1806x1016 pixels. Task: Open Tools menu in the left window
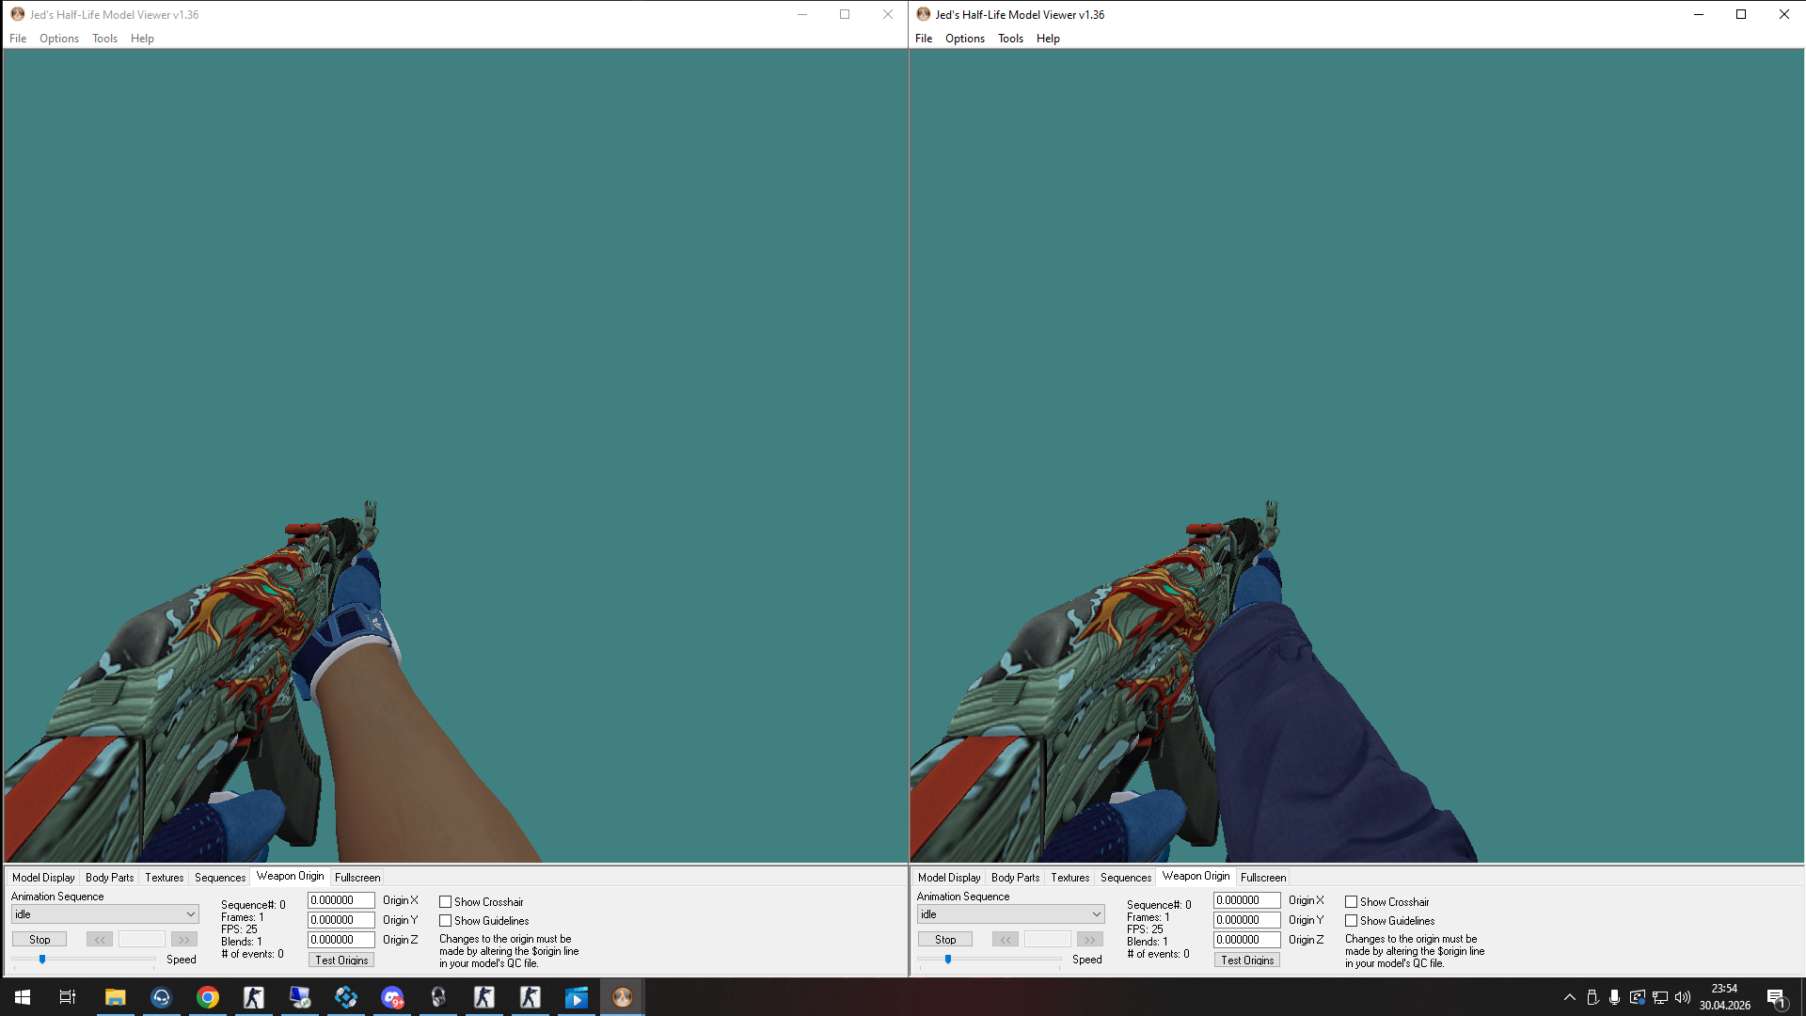(104, 39)
